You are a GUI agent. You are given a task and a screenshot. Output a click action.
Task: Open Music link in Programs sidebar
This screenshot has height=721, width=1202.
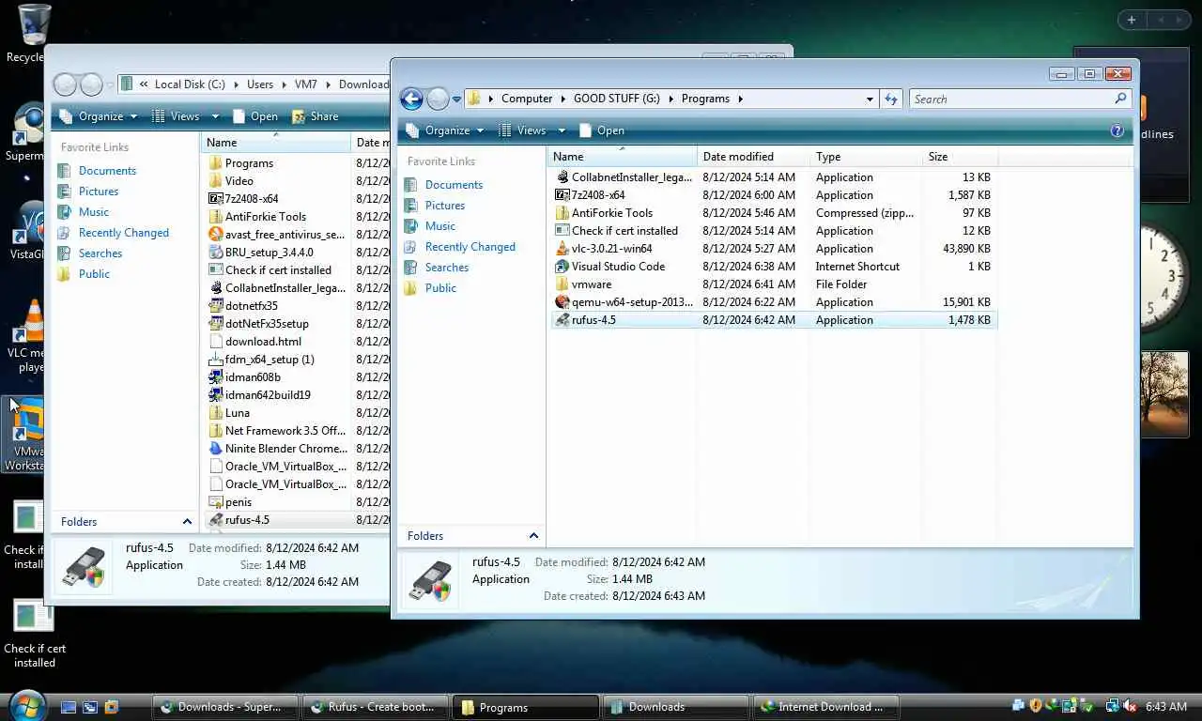439,226
